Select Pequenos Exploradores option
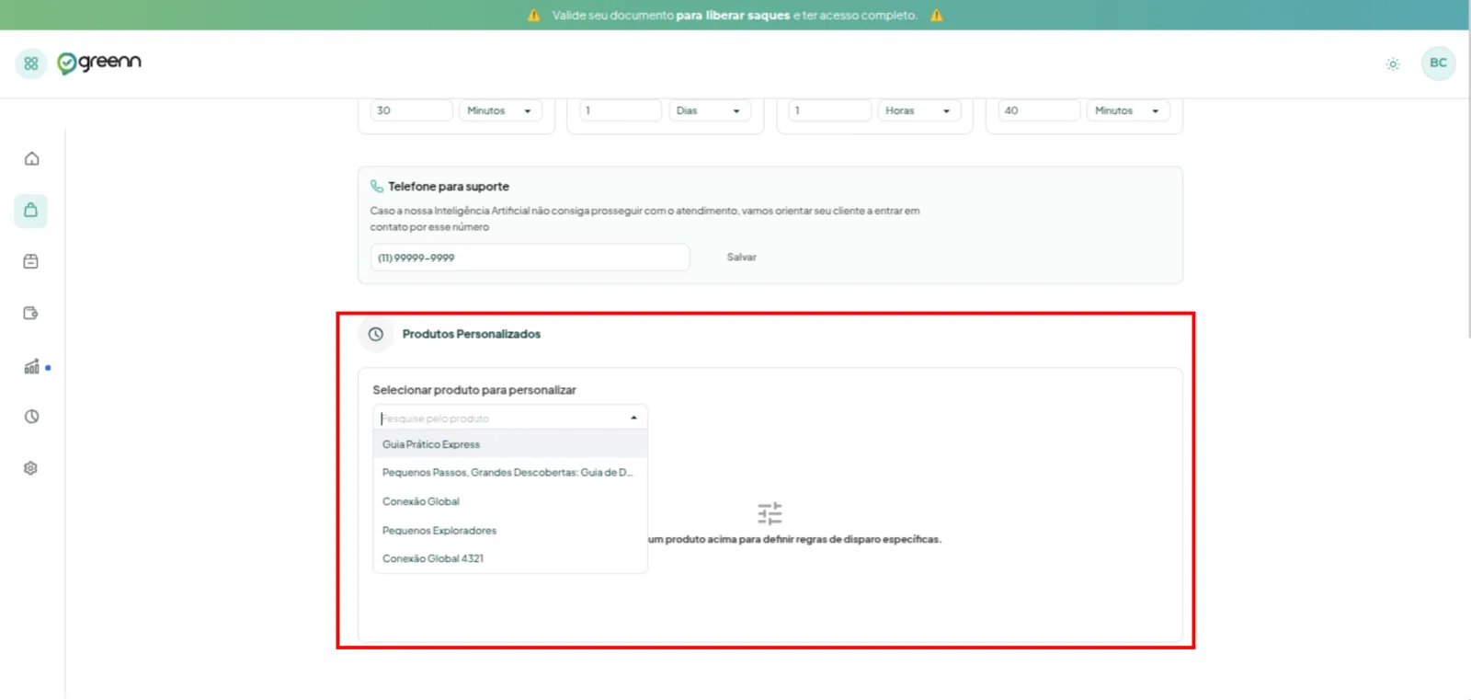The width and height of the screenshot is (1471, 700). pyautogui.click(x=510, y=530)
